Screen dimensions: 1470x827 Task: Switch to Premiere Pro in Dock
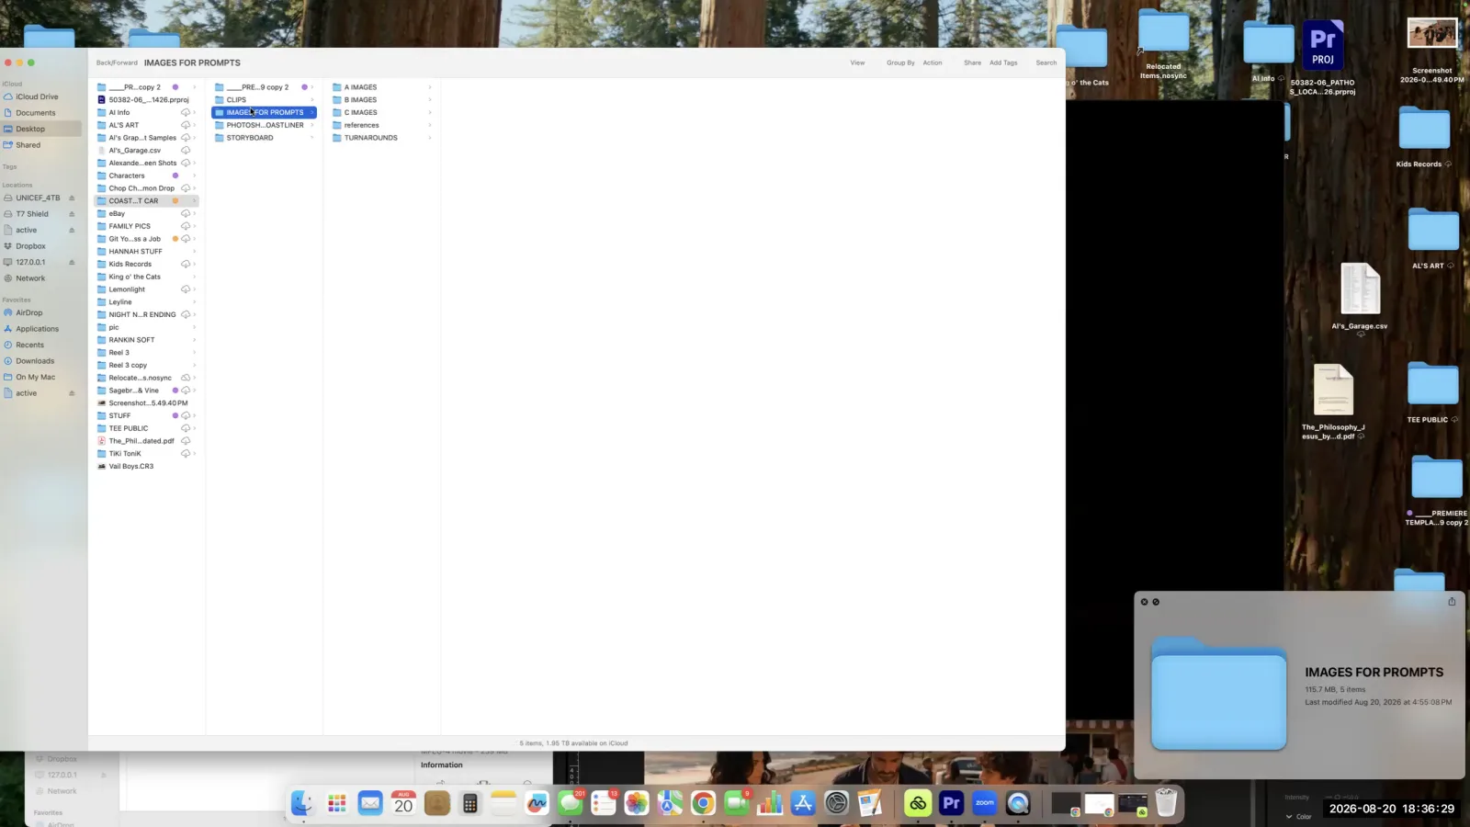[x=951, y=803]
